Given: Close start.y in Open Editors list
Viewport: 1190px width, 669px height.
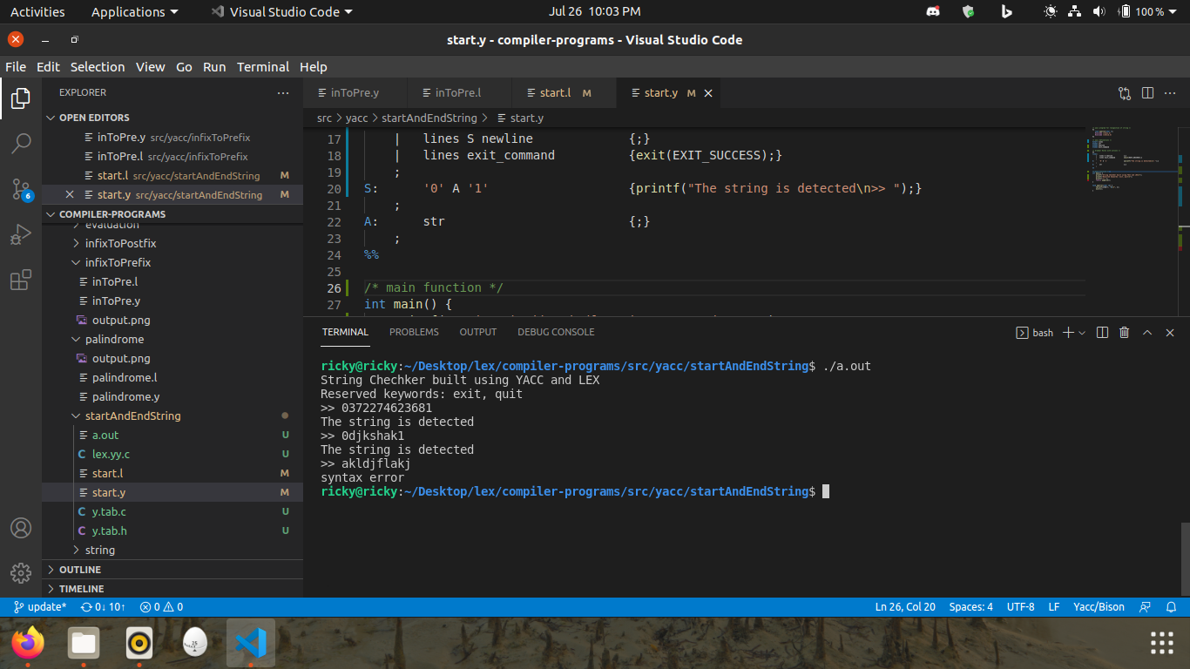Looking at the screenshot, I should [70, 195].
